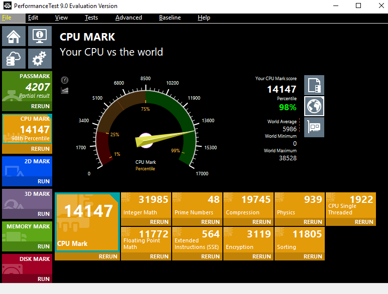This screenshot has height=294, width=388.
Task: Open the System Information monitor icon
Action: [x=40, y=36]
